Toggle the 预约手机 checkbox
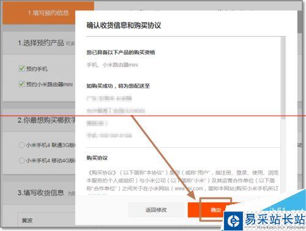The image size is (306, 231). point(21,69)
